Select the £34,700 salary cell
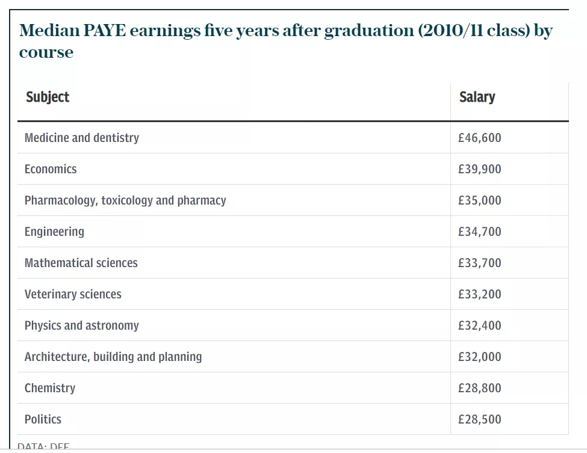The width and height of the screenshot is (587, 453). (x=479, y=232)
